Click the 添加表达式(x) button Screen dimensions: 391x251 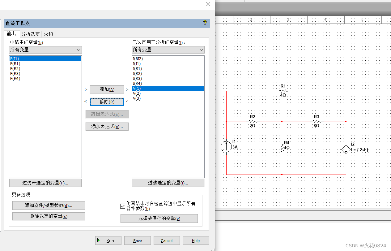pos(107,126)
